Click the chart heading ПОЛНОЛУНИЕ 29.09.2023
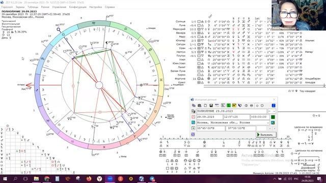 (19, 11)
